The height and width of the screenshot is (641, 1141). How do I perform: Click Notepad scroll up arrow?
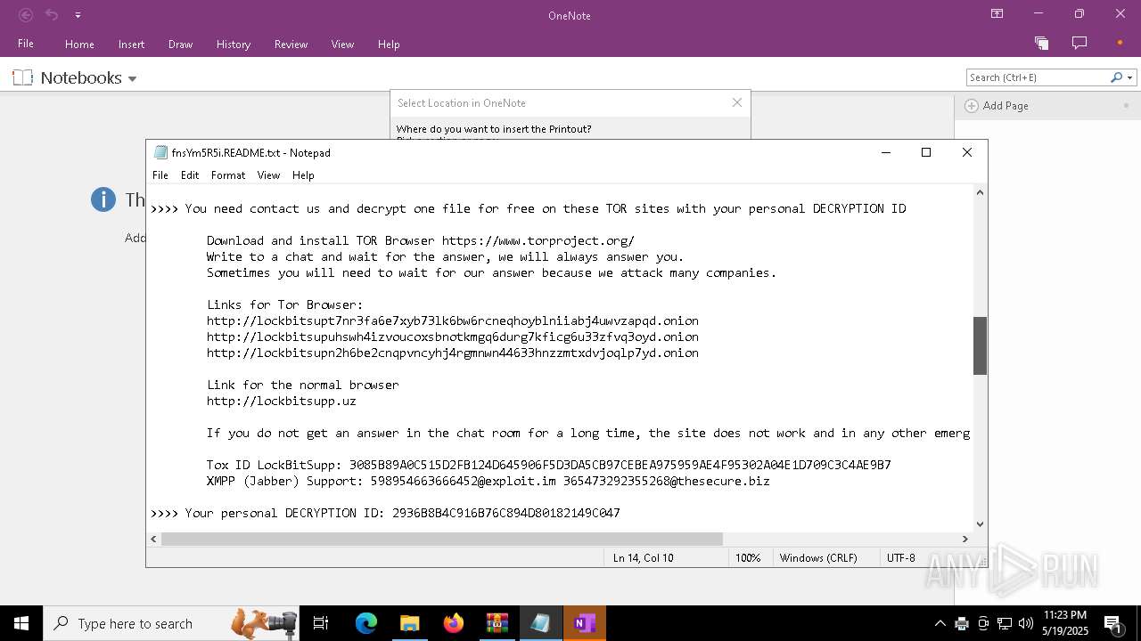[x=980, y=192]
